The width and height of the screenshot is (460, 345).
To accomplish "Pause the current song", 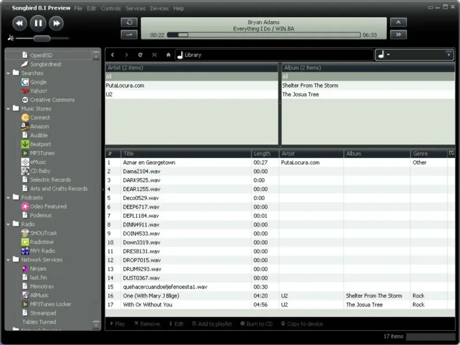I will pos(38,24).
